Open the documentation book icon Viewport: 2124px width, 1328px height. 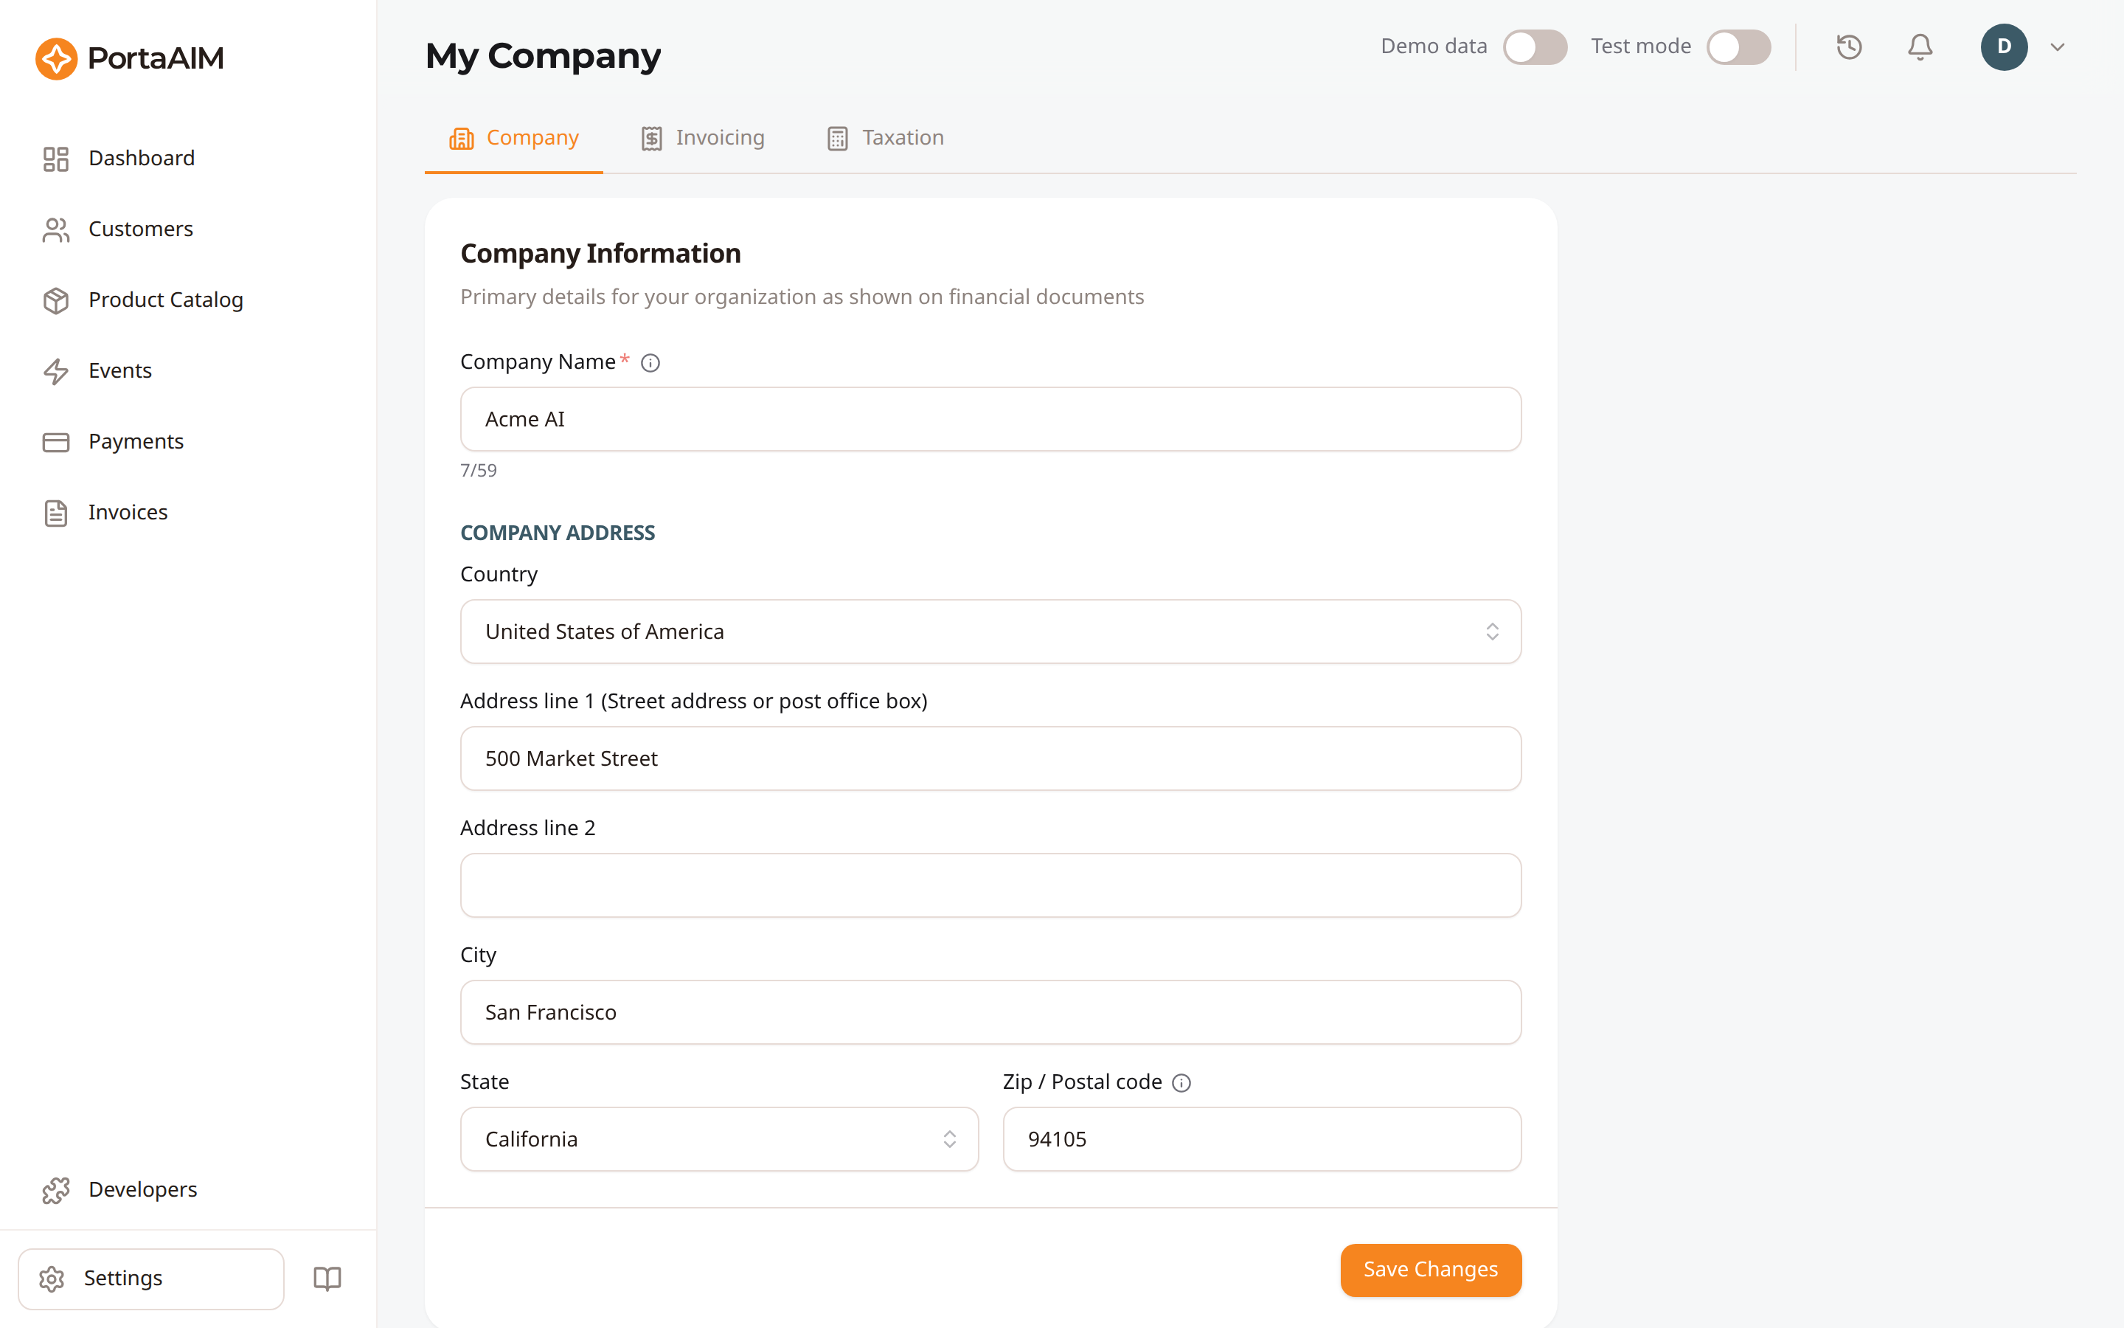327,1278
